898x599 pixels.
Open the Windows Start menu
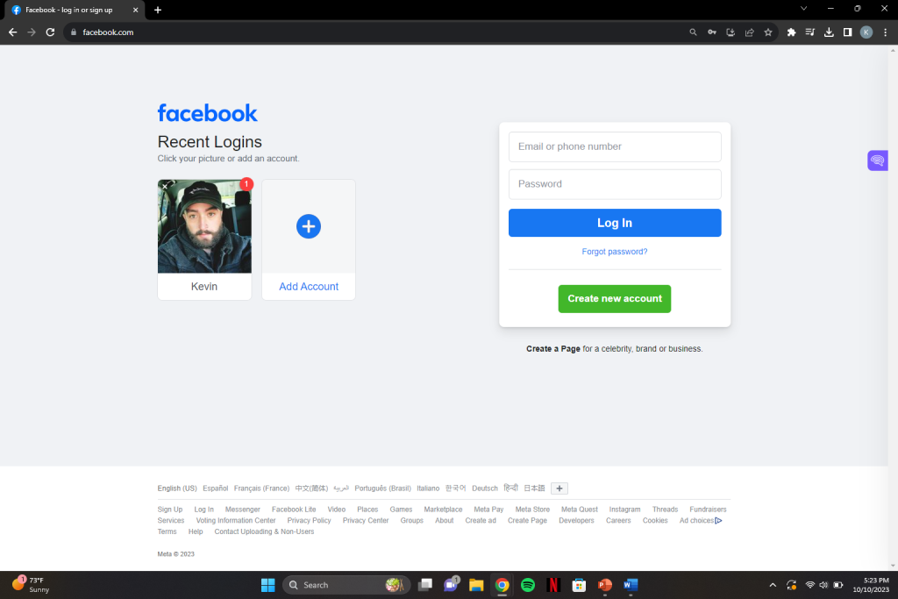pyautogui.click(x=268, y=585)
